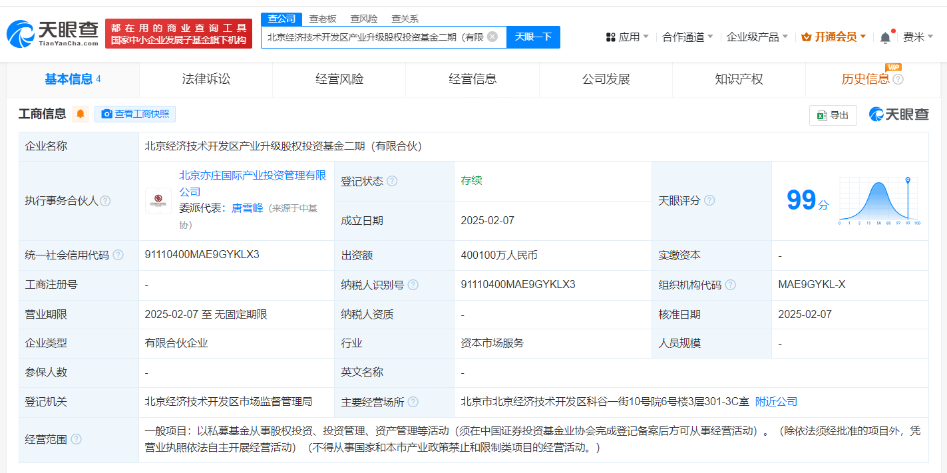Screen dimensions: 947x473
Task: Click the orange bell beside 工商信息
Action: 80,114
